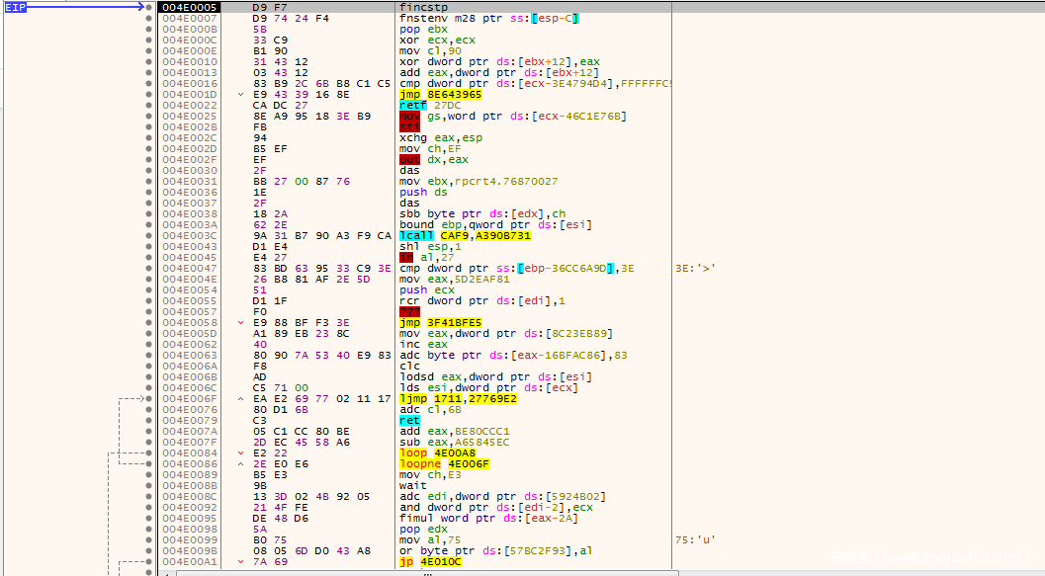Toggle breakpoint bullet beside 004E001D
The image size is (1045, 576).
click(x=148, y=94)
